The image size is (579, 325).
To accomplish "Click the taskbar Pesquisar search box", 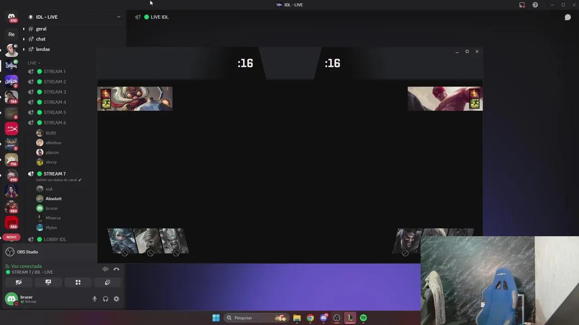I will 256,318.
